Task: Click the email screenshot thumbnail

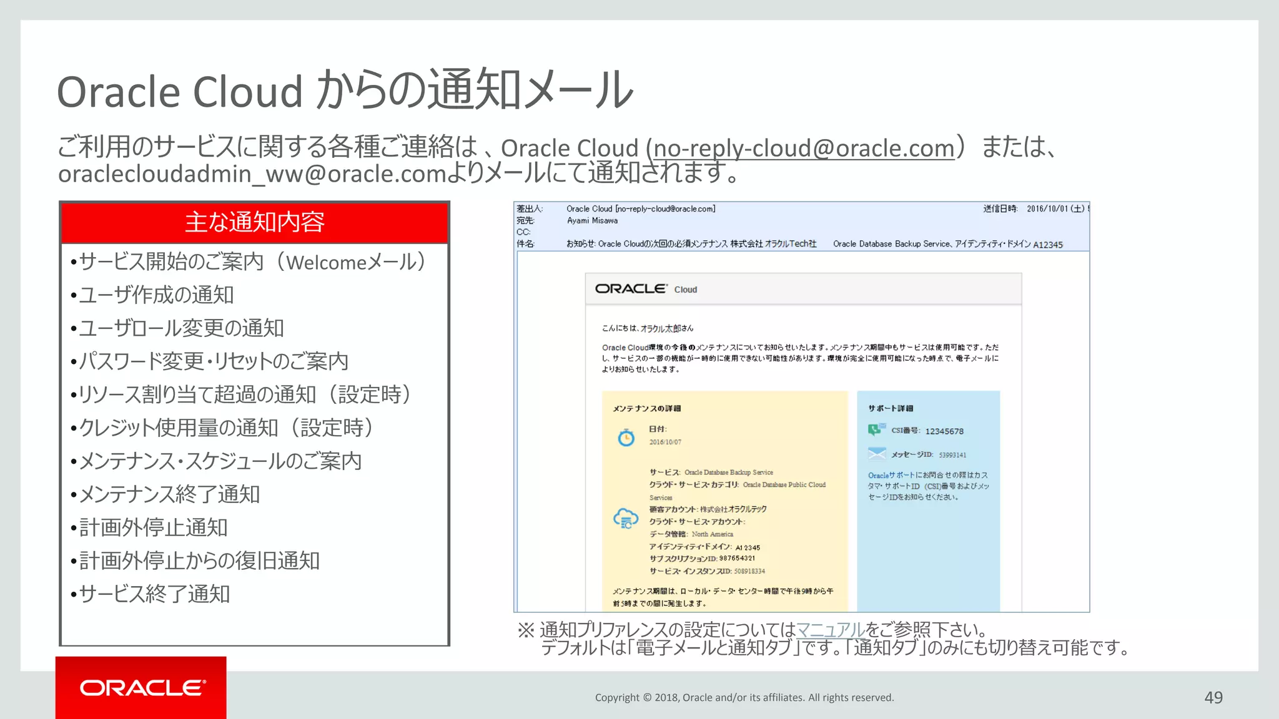Action: [x=801, y=407]
